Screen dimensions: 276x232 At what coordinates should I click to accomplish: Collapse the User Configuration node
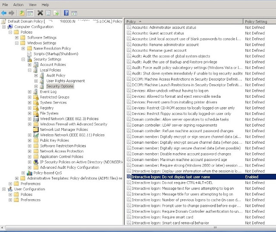(4, 189)
